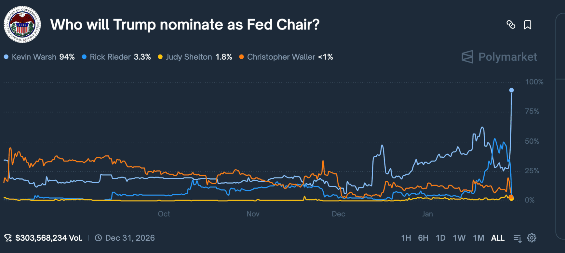Select the ALL time range
Screen dimensions: 565x253
pyautogui.click(x=498, y=238)
